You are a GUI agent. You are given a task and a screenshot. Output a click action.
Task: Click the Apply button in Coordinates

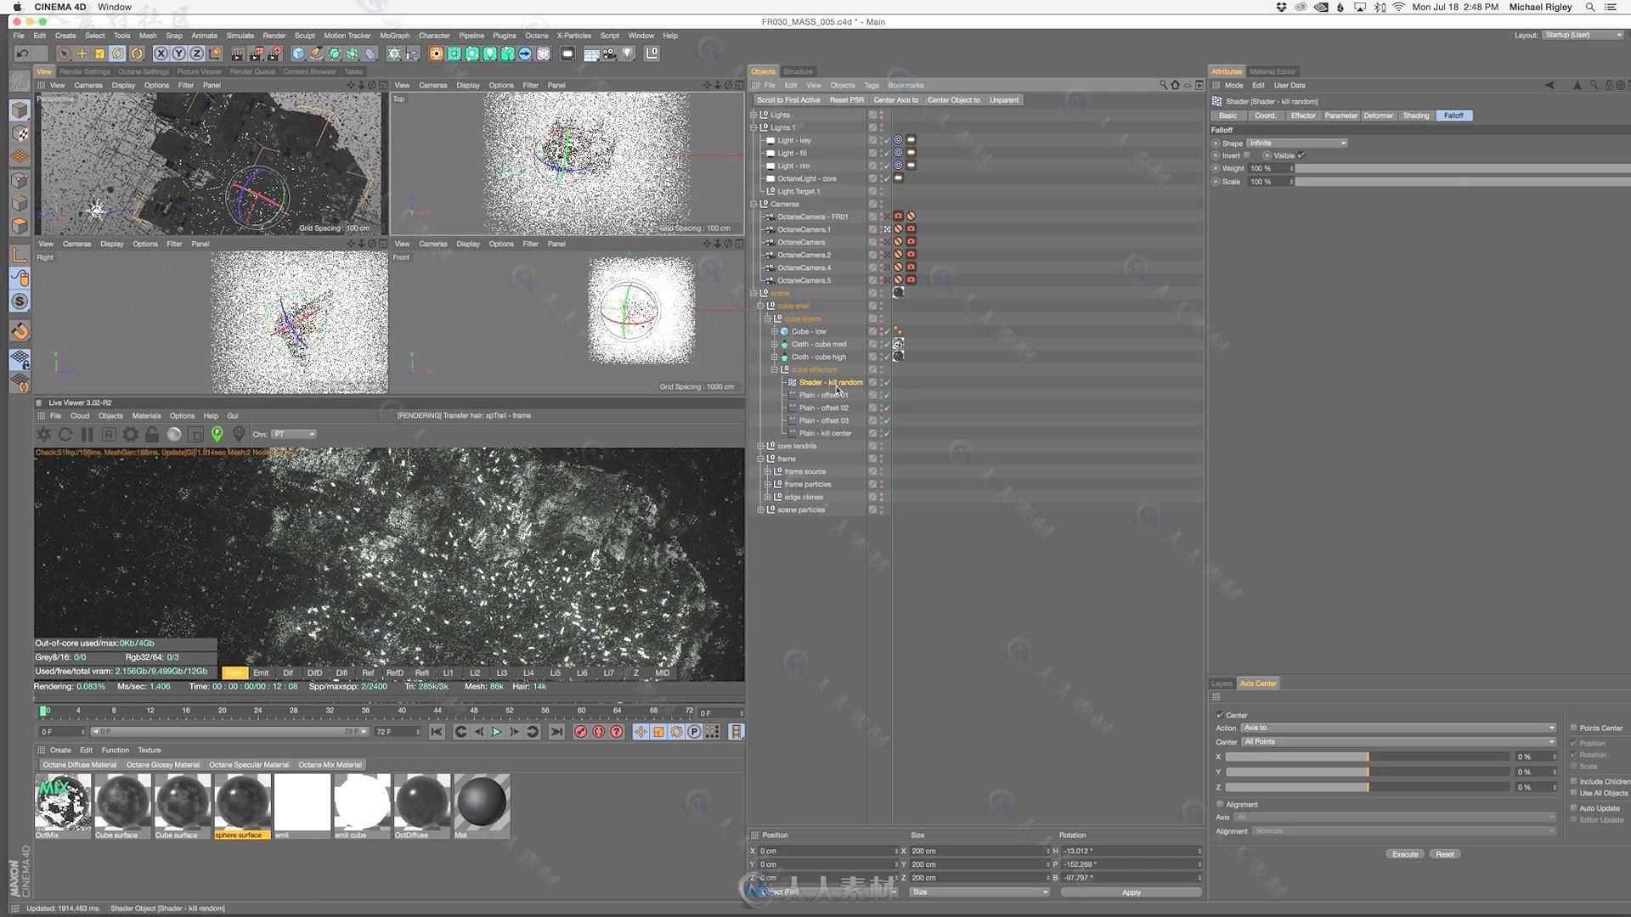click(1132, 892)
